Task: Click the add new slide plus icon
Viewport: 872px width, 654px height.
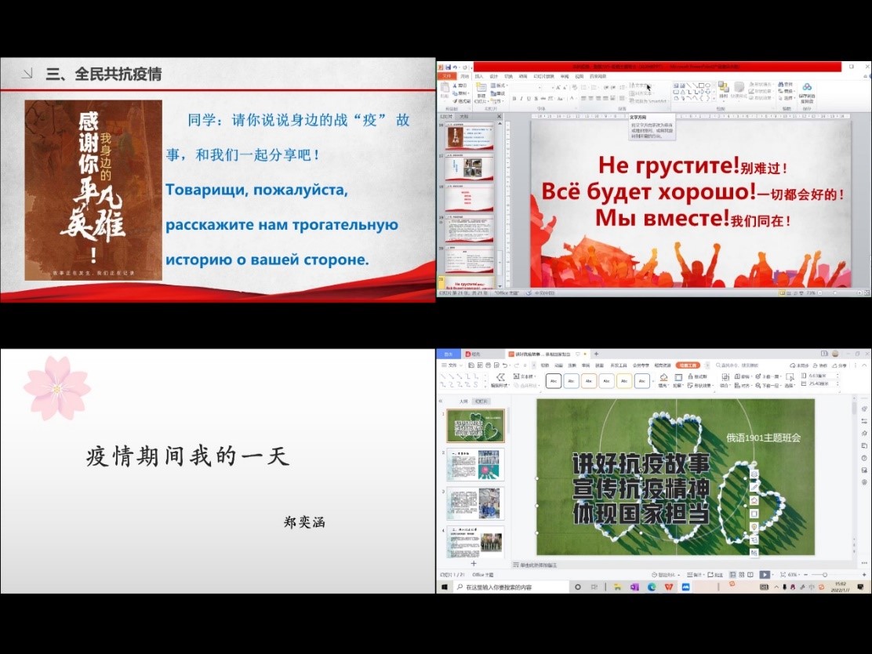Action: tap(473, 563)
